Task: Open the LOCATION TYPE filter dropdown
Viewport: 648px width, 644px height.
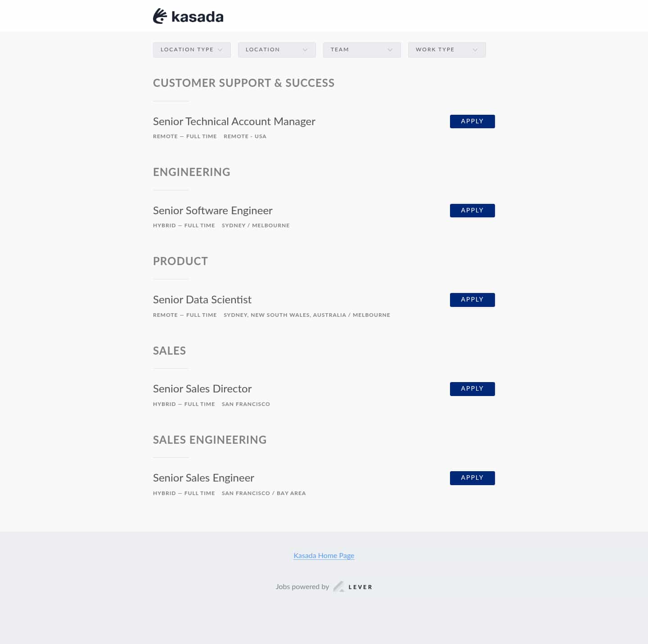Action: pos(191,50)
